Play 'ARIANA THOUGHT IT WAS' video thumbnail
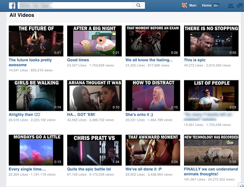Viewport: 244px width, 187px height. [x=95, y=95]
